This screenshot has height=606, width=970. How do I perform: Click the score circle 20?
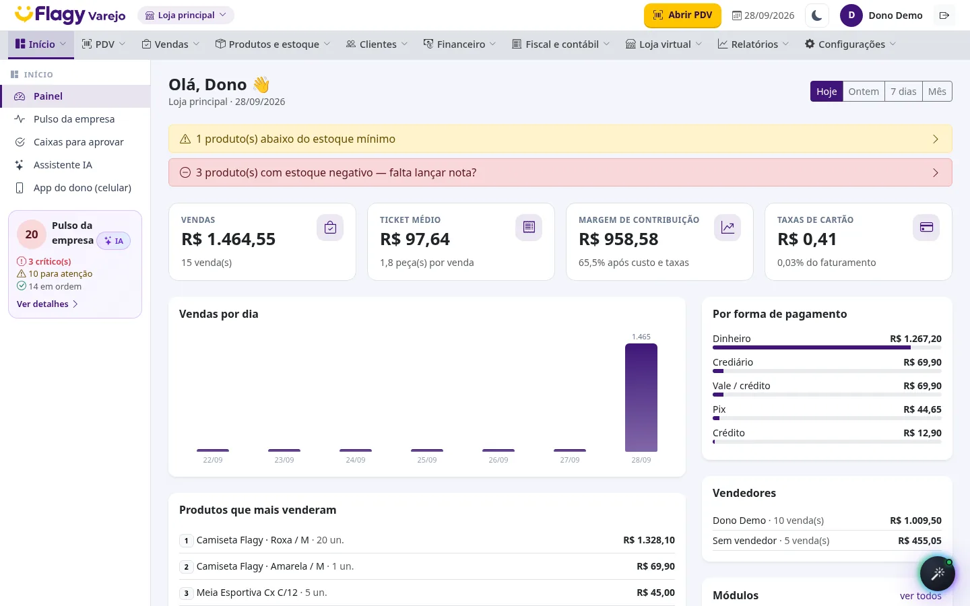(32, 234)
